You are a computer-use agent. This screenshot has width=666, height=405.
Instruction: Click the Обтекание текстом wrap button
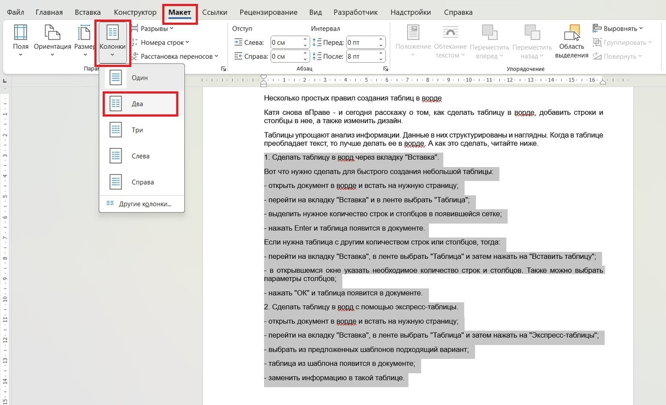click(450, 41)
